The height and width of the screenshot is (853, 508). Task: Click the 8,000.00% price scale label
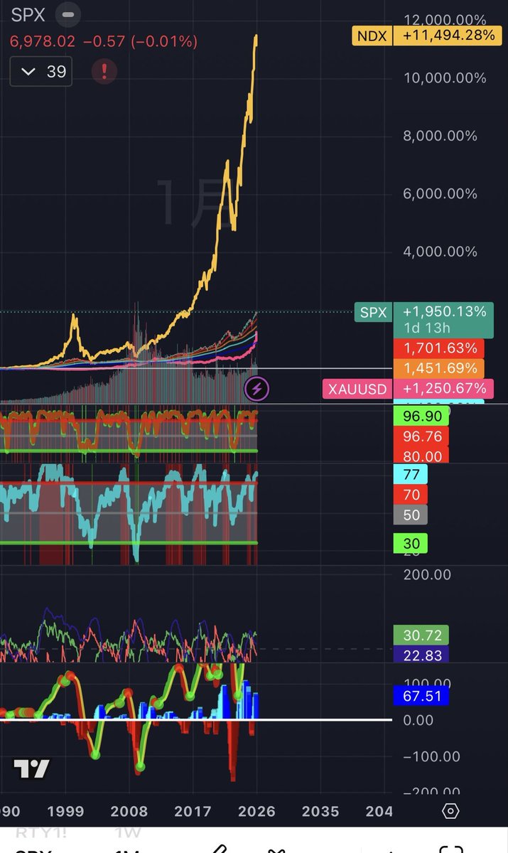click(x=441, y=136)
